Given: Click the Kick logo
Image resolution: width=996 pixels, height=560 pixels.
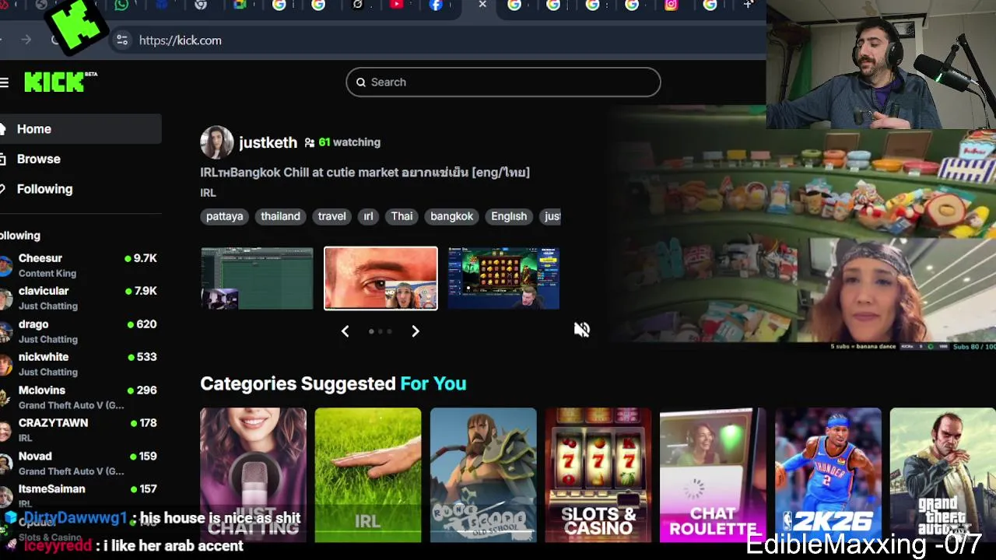Looking at the screenshot, I should click(60, 82).
